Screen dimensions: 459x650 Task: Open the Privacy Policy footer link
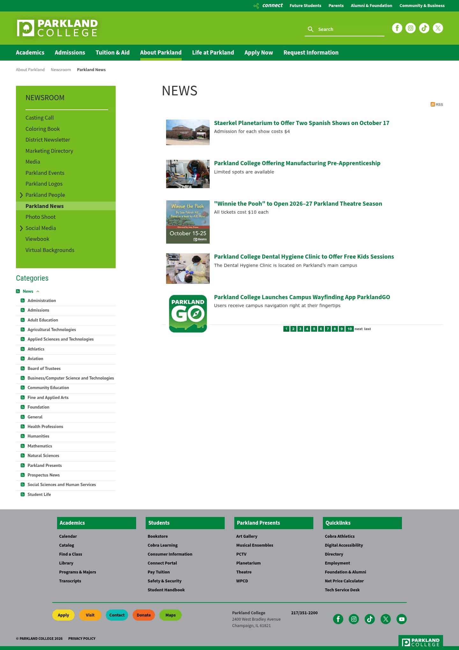[x=82, y=639]
